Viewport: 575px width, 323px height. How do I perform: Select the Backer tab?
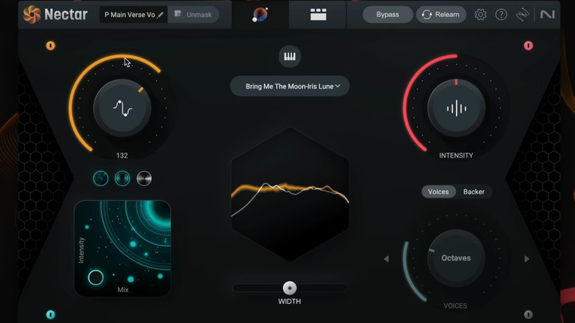pyautogui.click(x=474, y=192)
